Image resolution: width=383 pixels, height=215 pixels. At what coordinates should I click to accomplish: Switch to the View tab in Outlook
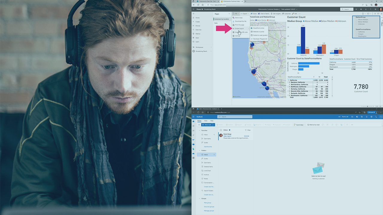point(206,121)
